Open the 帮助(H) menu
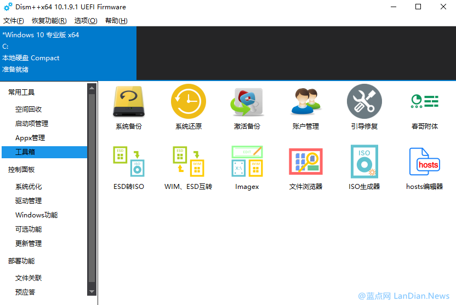Screen dimensions: 456x305 tap(116, 21)
